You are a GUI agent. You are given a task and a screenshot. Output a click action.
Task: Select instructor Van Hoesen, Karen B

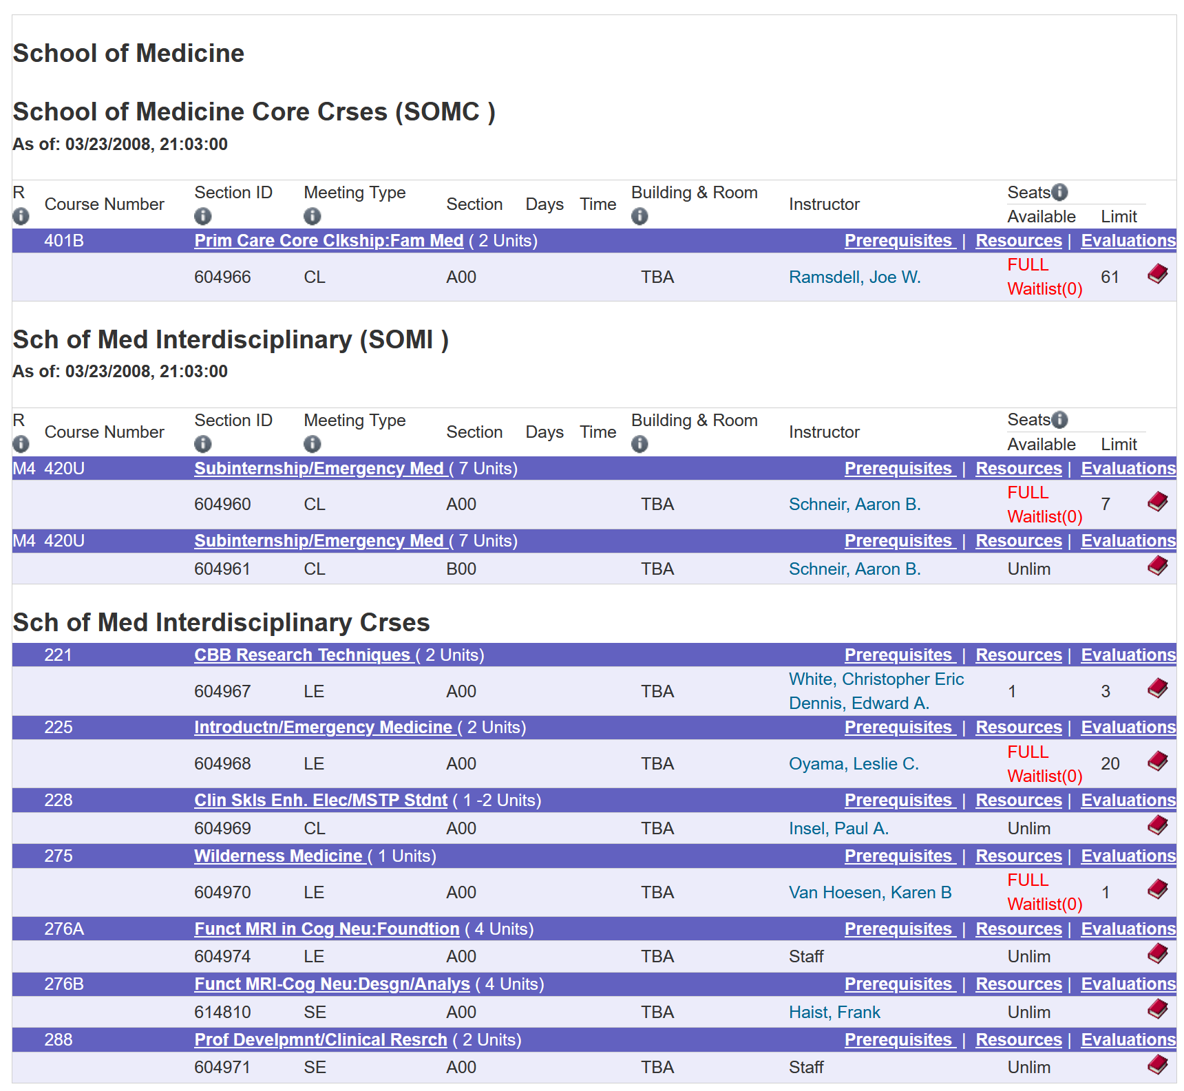[869, 892]
